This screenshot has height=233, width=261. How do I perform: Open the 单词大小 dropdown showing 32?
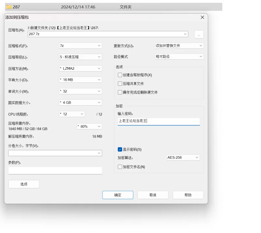[81, 91]
